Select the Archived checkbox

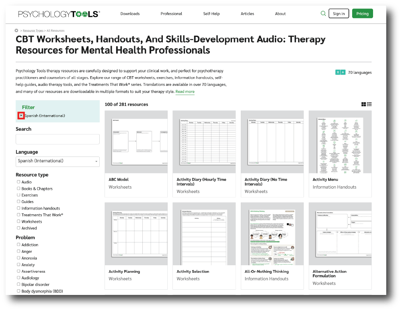[x=18, y=228]
